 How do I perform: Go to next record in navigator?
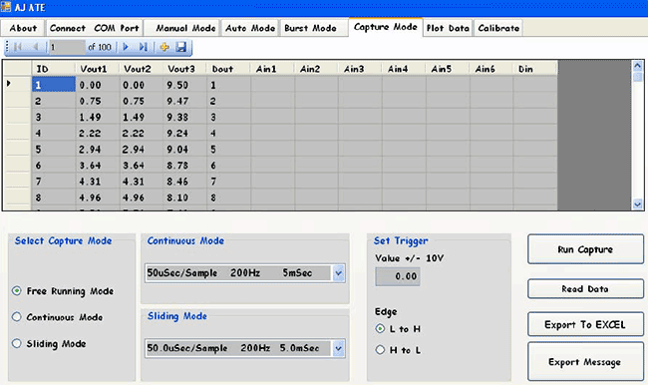click(x=126, y=47)
